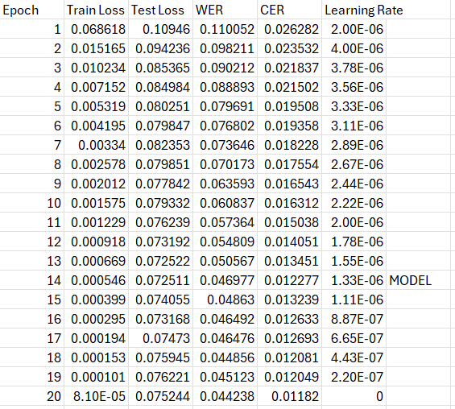The width and height of the screenshot is (455, 409).
Task: Click Train Loss cell 0.00334
Action: [96, 145]
